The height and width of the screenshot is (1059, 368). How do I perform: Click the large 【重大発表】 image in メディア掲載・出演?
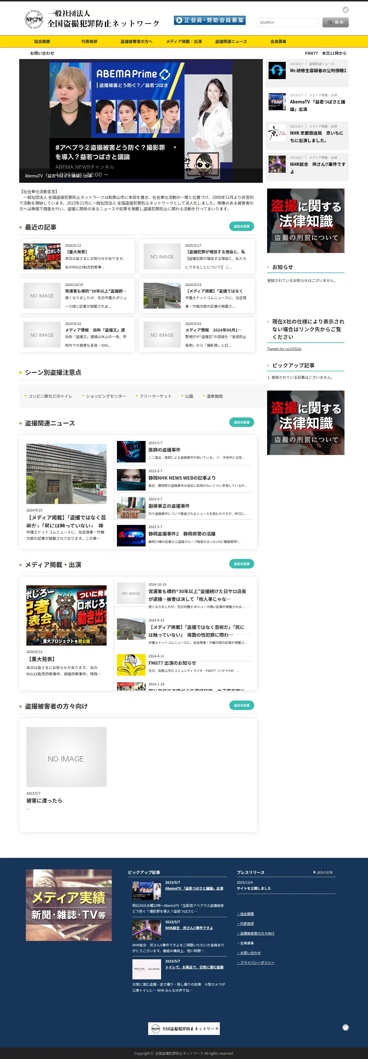[66, 615]
